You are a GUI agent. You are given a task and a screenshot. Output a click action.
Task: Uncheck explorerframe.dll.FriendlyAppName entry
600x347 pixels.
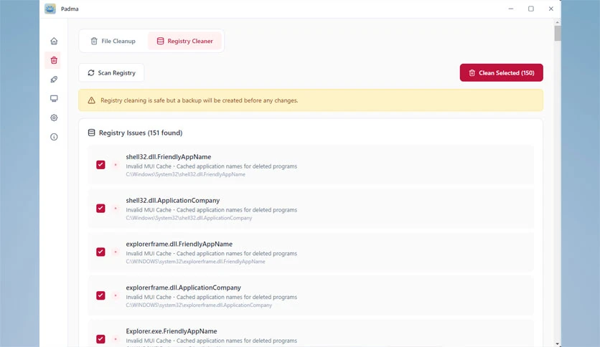(x=100, y=252)
